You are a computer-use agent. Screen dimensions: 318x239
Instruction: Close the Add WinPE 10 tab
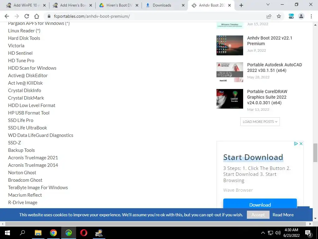point(44,5)
